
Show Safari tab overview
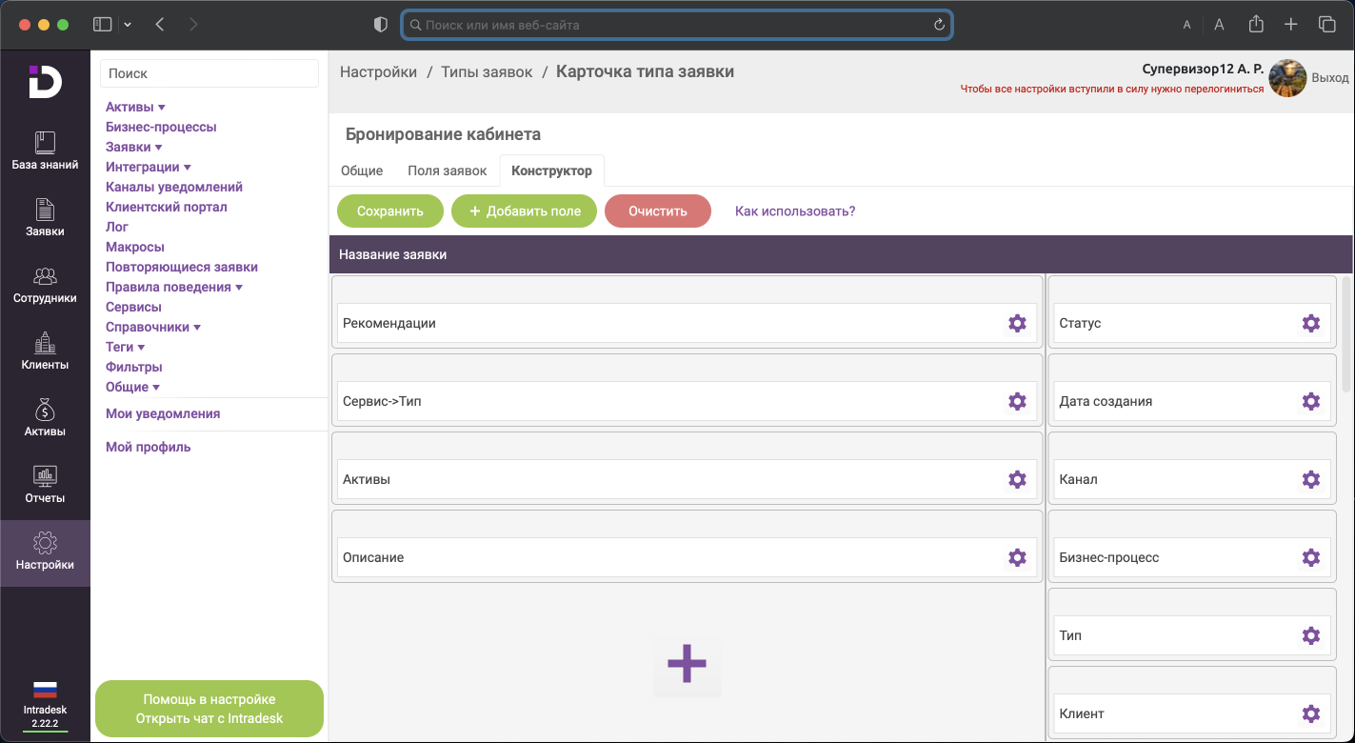click(x=1326, y=25)
